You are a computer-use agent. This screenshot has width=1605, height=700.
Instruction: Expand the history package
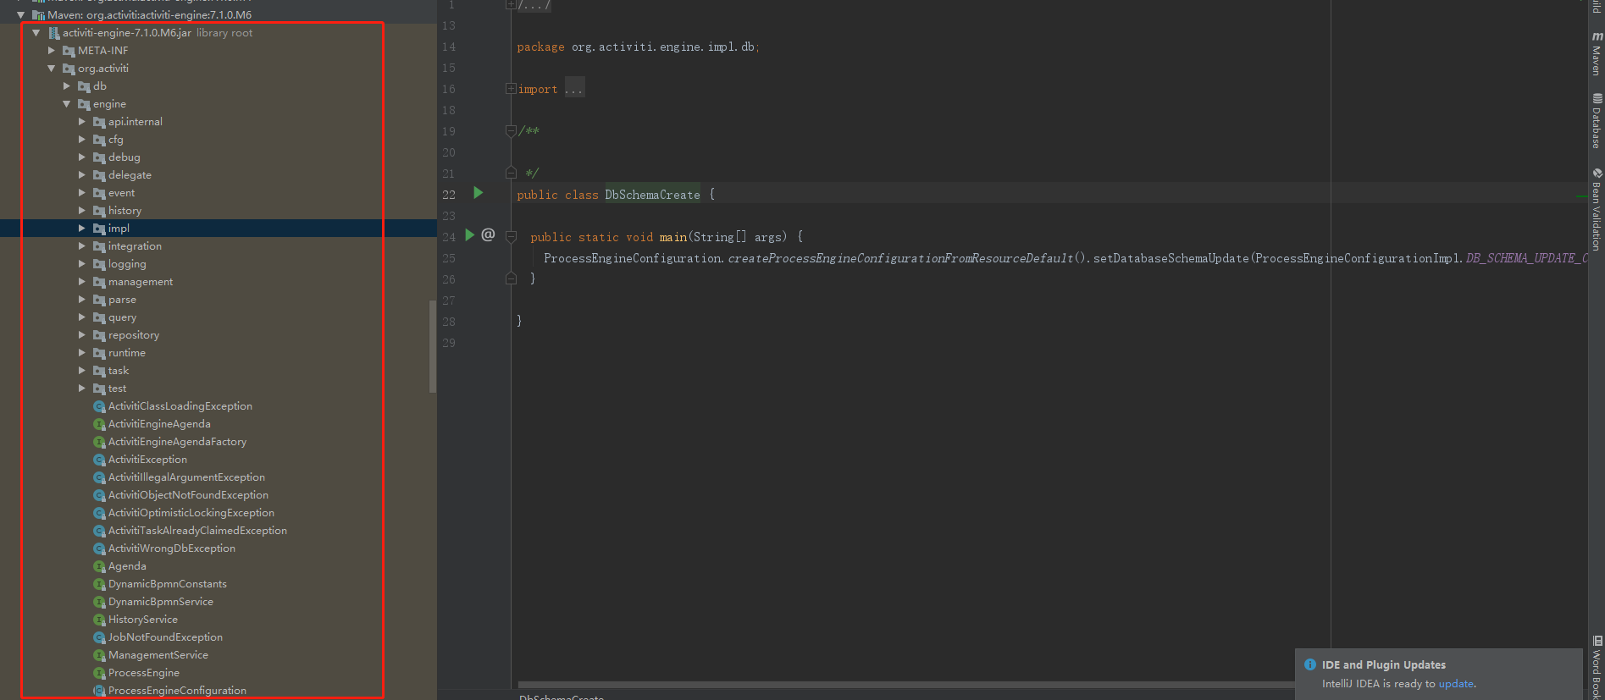tap(81, 211)
